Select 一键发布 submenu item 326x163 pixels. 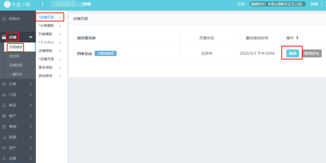tap(16, 74)
